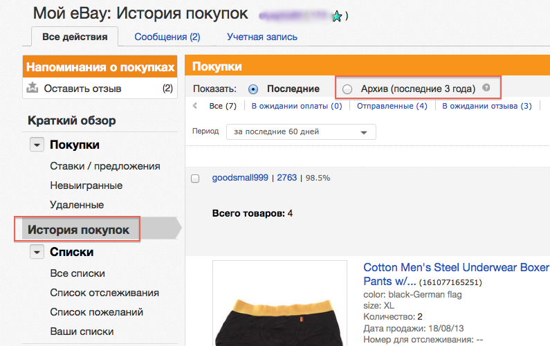Open Ставки / предложения in sidebar
This screenshot has height=346, width=550.
(105, 166)
